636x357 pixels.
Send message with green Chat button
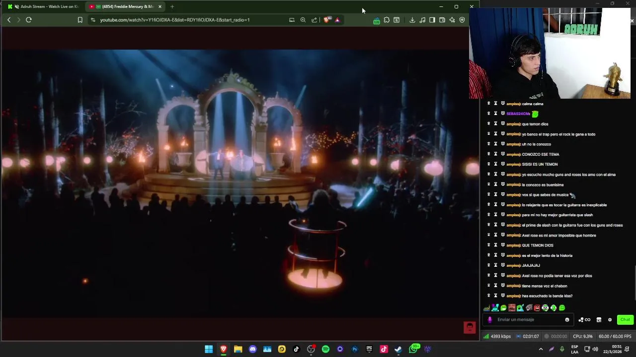[625, 320]
